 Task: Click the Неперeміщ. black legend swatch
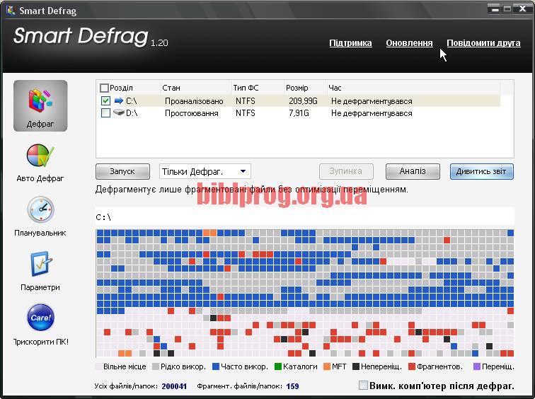(356, 366)
